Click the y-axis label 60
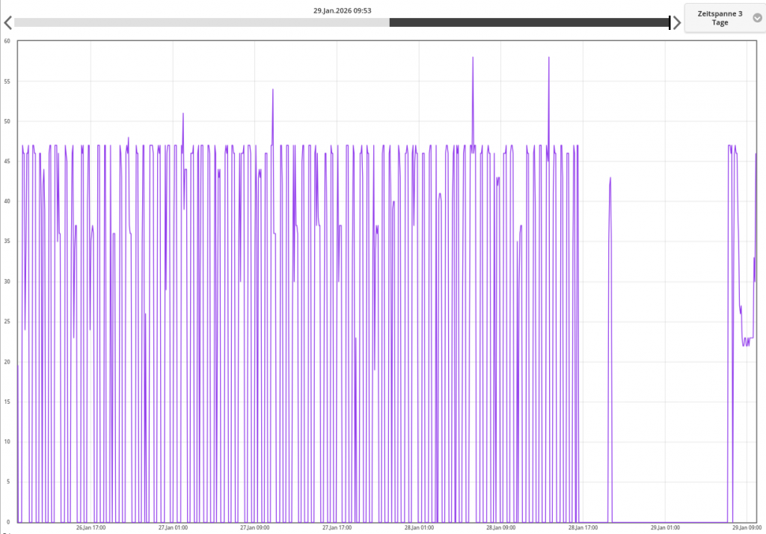This screenshot has height=534, width=766. [x=7, y=40]
